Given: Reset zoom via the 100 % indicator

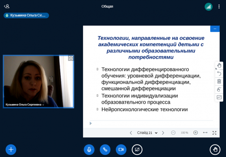Looking at the screenshot, I should (x=184, y=133).
